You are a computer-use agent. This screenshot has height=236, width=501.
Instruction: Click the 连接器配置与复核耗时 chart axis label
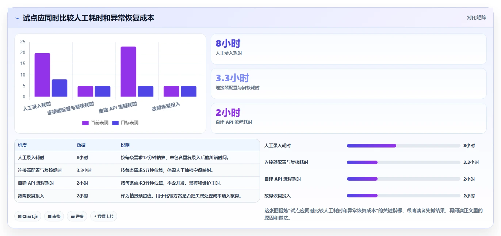70,109
